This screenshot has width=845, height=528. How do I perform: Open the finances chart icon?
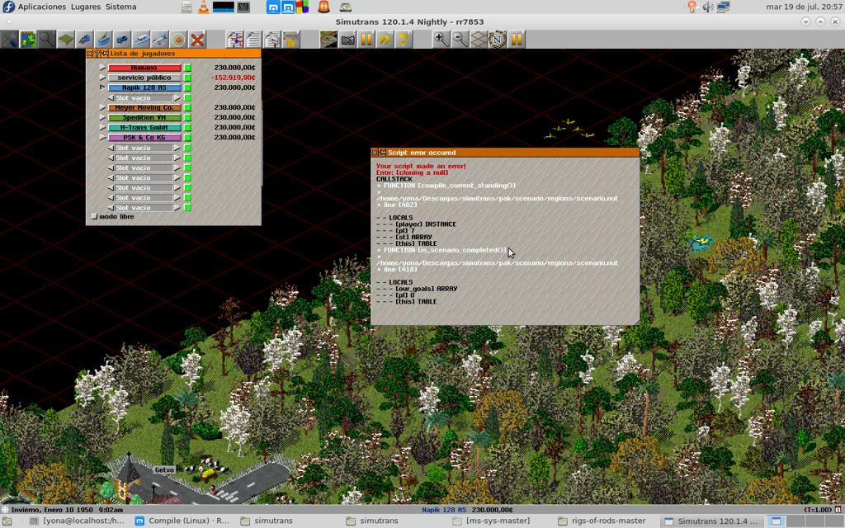pos(291,40)
